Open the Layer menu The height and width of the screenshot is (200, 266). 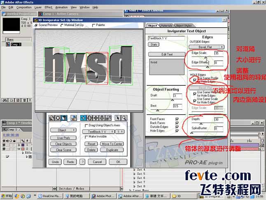[38, 7]
